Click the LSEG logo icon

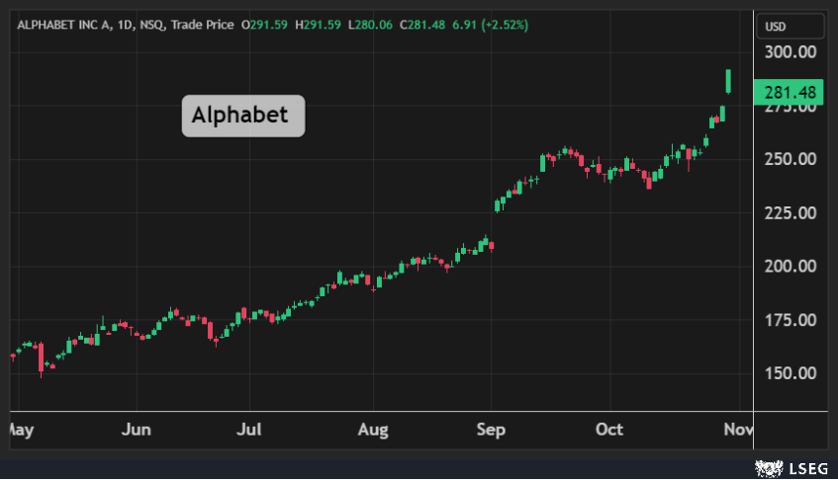tap(768, 466)
